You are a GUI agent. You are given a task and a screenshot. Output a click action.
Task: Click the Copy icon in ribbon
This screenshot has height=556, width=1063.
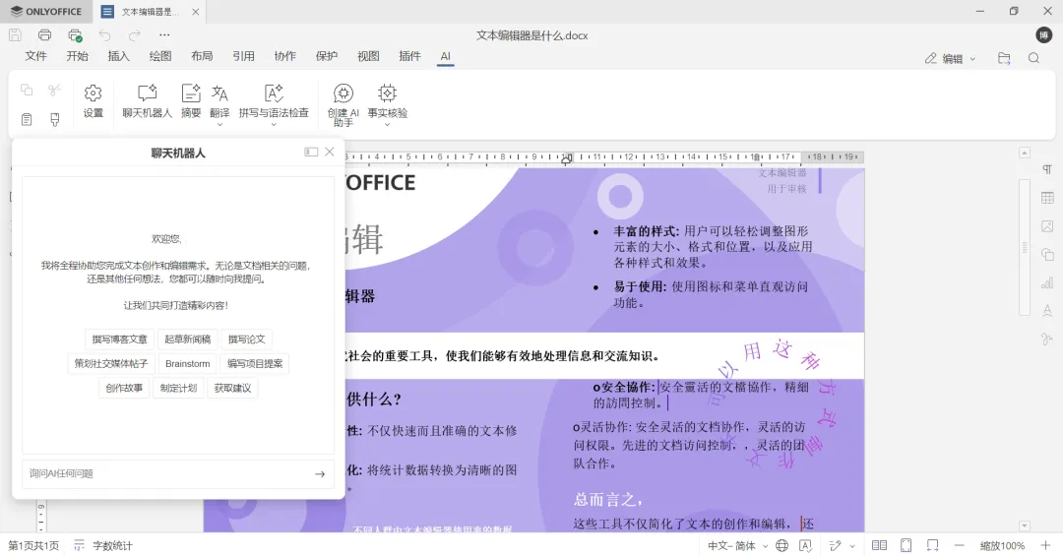27,90
